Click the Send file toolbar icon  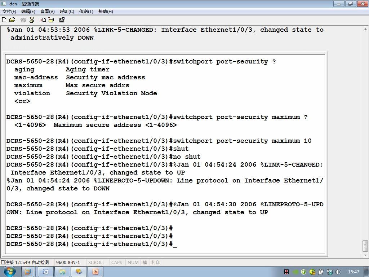[x=43, y=20]
